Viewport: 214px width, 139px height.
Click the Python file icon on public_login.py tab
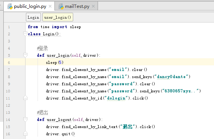(10, 6)
